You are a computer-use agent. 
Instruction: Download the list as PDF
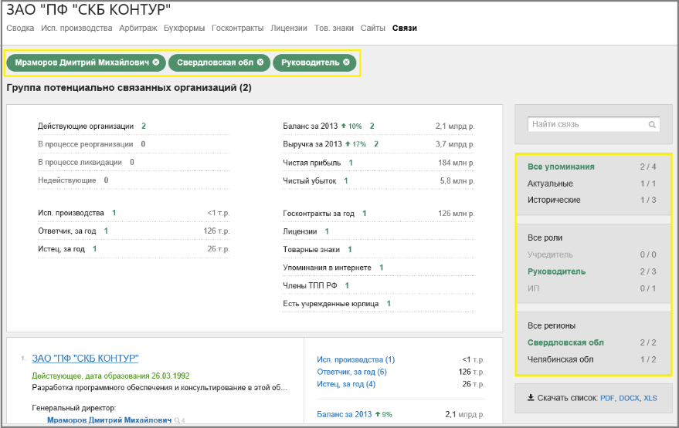[606, 398]
